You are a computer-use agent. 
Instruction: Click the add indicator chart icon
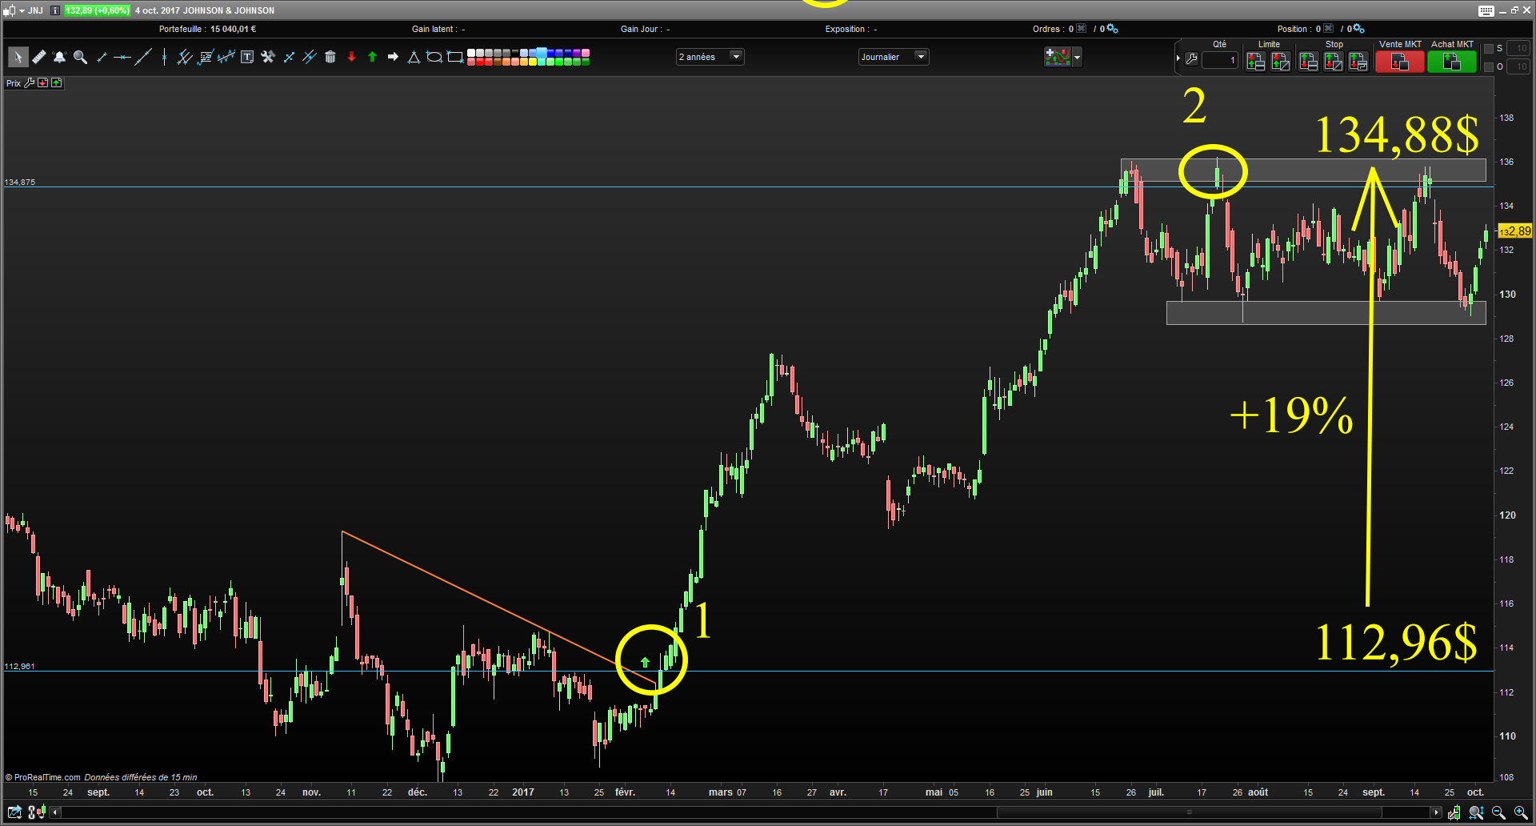pyautogui.click(x=1057, y=57)
